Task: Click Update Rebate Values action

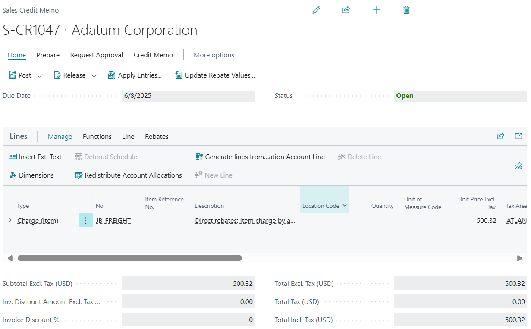Action: click(x=215, y=75)
